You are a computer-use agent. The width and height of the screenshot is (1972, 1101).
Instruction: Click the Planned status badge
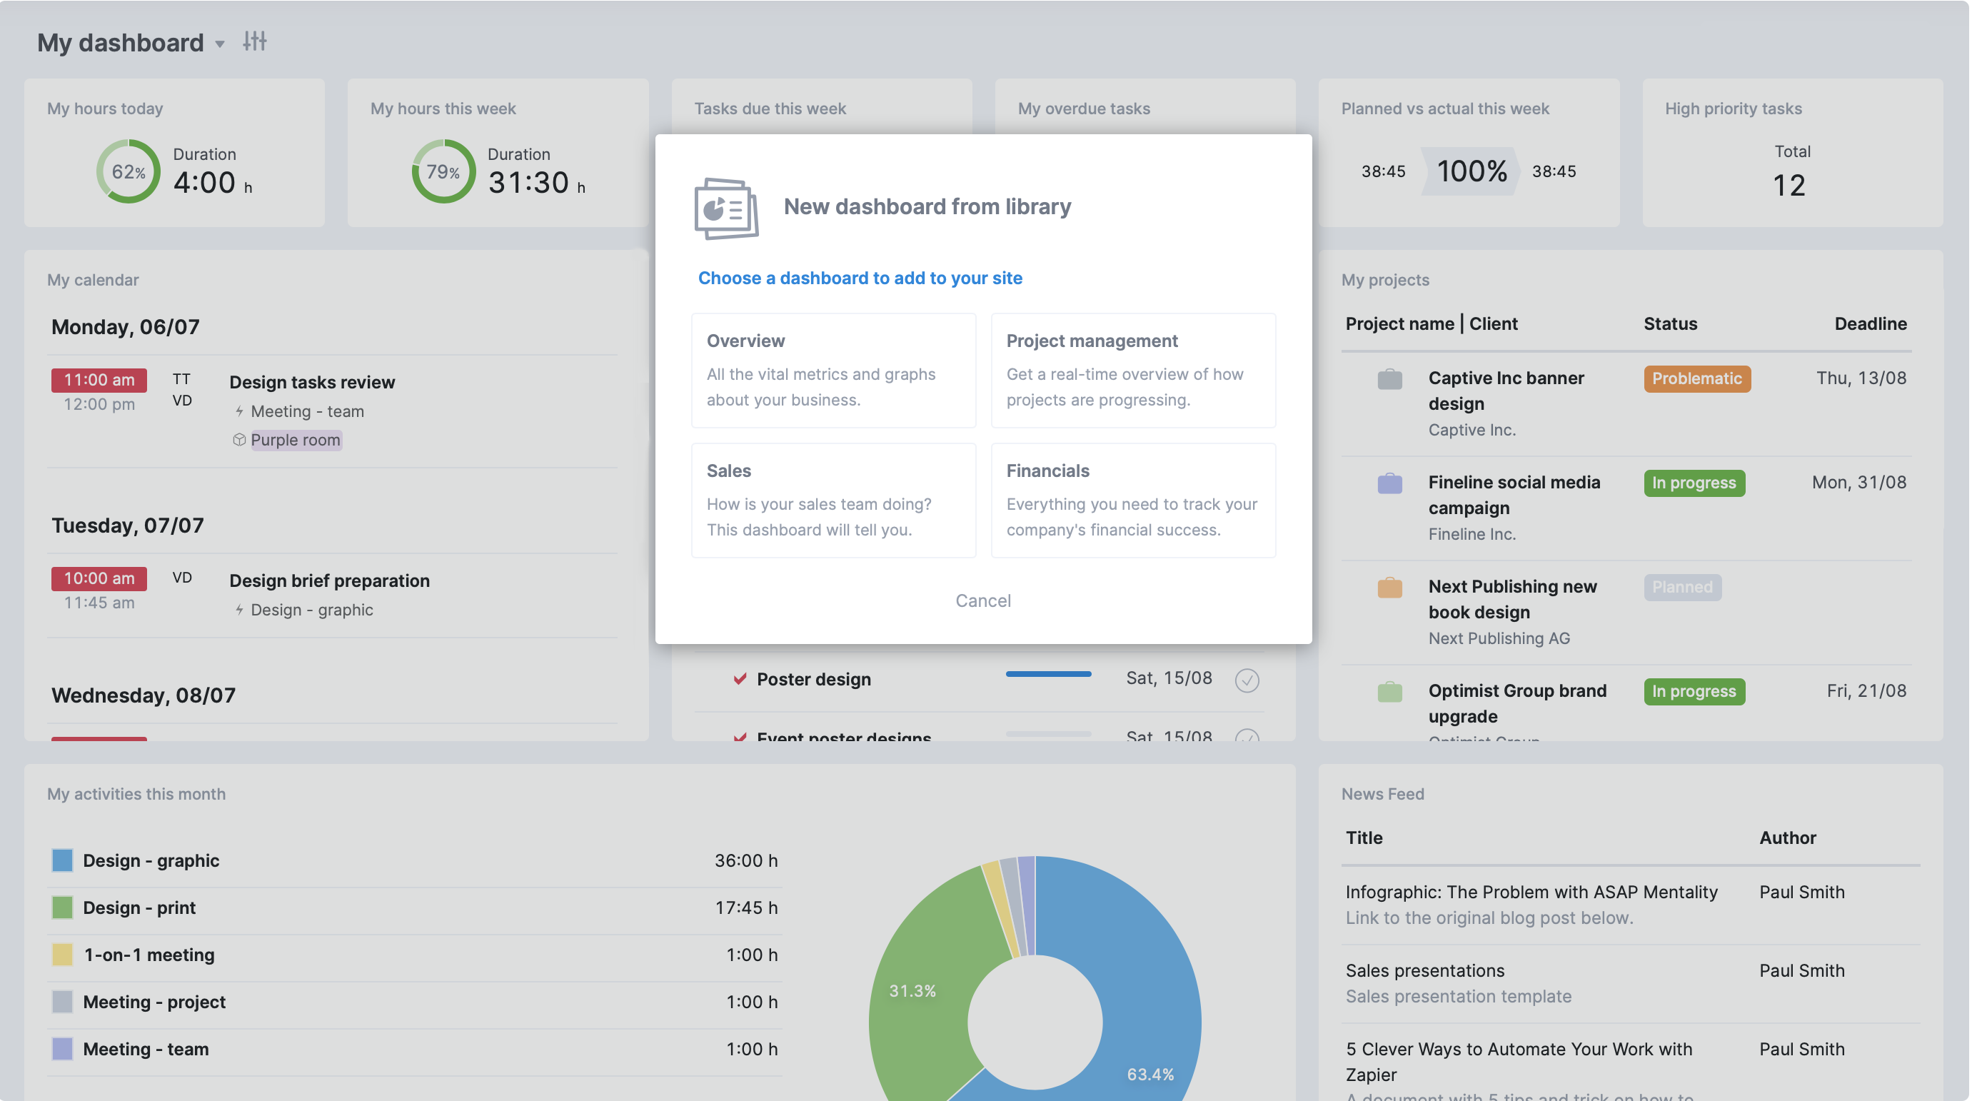pos(1682,586)
